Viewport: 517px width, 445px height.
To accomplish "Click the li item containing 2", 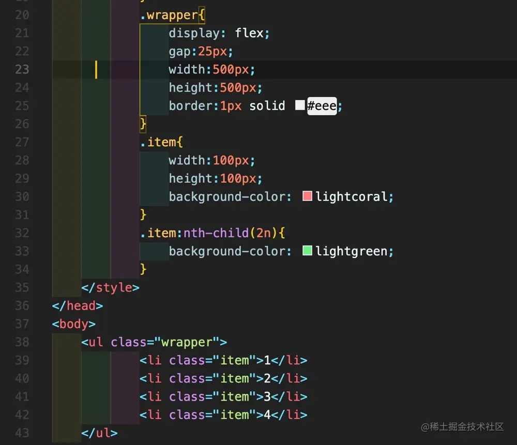I will coord(223,378).
